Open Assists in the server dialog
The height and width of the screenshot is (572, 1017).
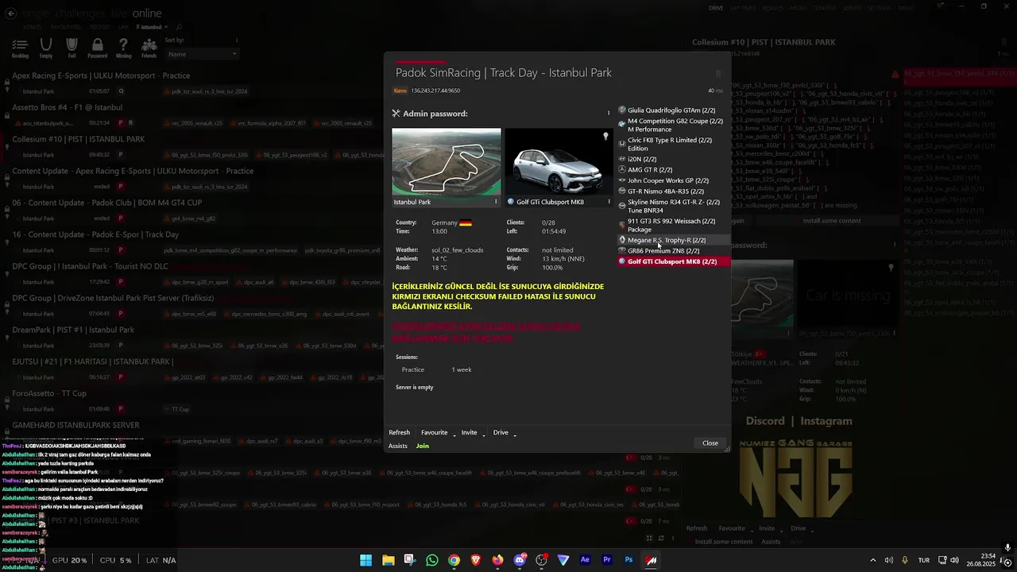pyautogui.click(x=398, y=446)
